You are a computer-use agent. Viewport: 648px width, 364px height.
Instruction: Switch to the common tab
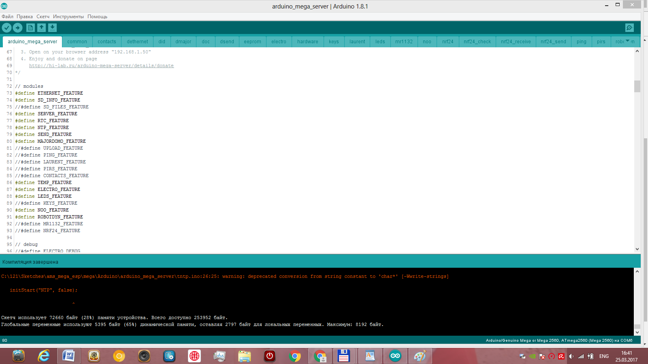pyautogui.click(x=77, y=42)
